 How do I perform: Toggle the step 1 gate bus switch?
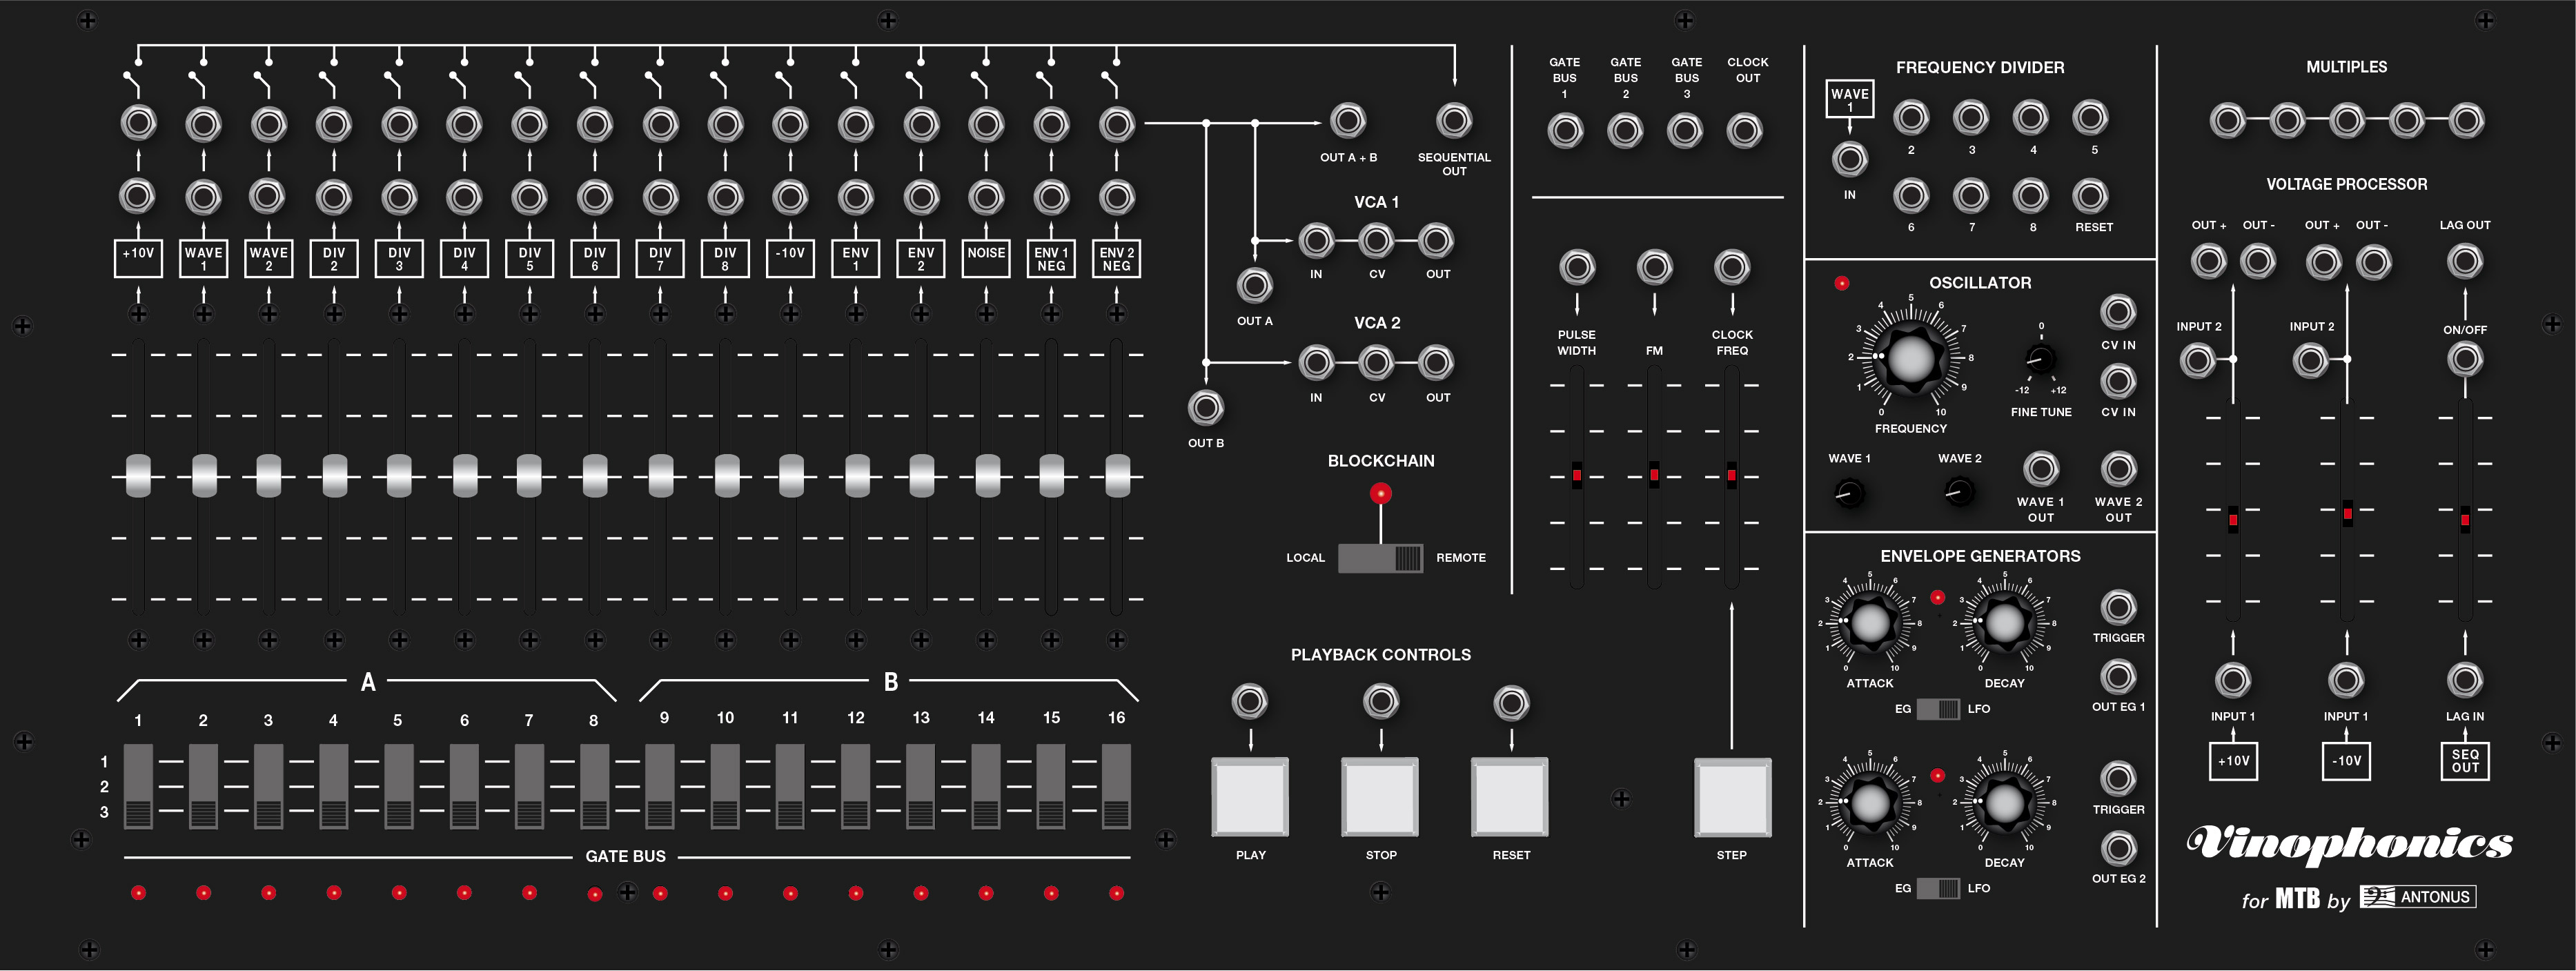[x=138, y=786]
